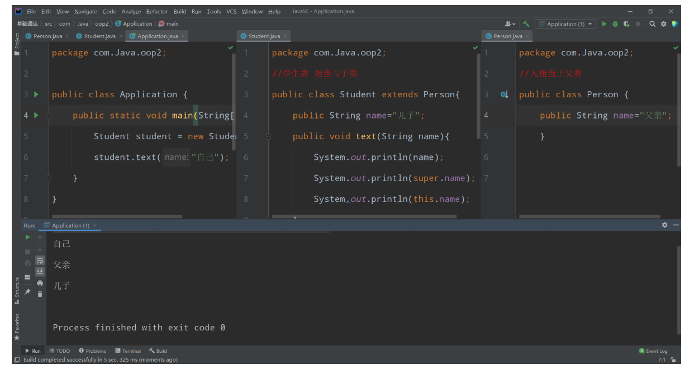Toggle the Terminal tool window
694x369 pixels.
[x=128, y=351]
